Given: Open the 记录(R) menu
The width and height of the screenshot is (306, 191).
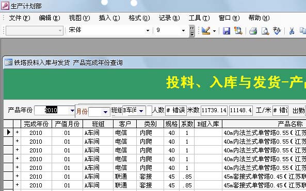Looking at the screenshot, I should tap(169, 18).
